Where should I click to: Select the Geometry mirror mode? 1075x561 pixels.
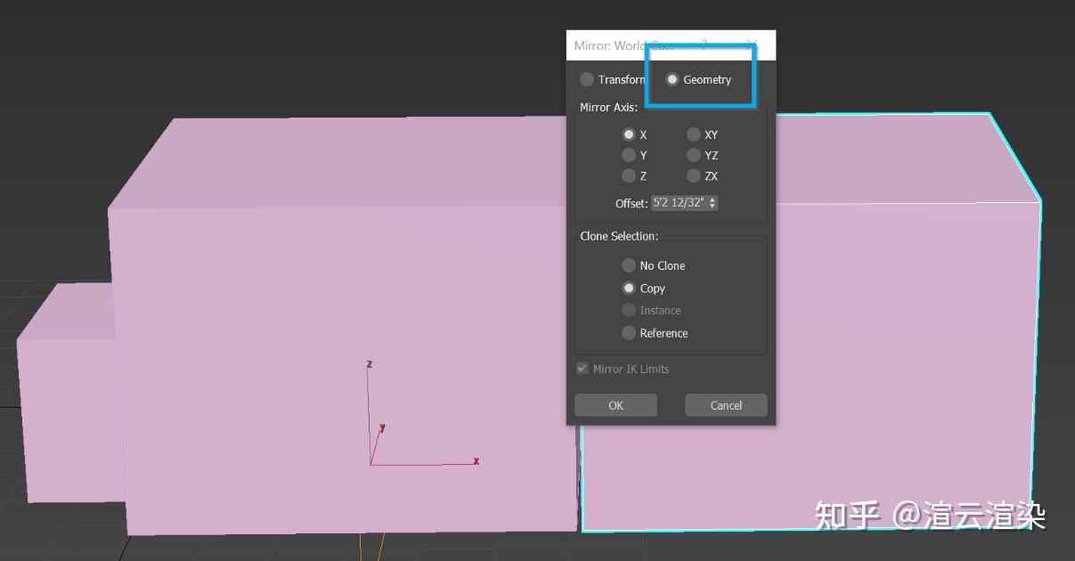[672, 79]
